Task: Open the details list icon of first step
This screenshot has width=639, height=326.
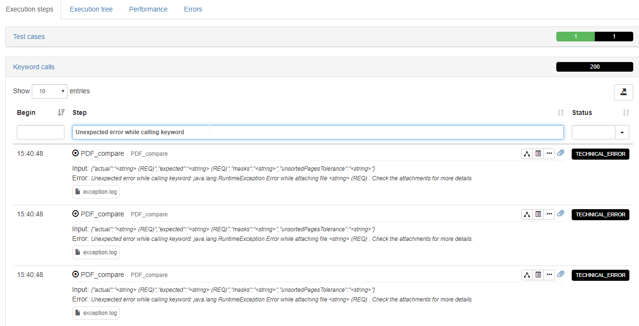Action: coord(538,154)
